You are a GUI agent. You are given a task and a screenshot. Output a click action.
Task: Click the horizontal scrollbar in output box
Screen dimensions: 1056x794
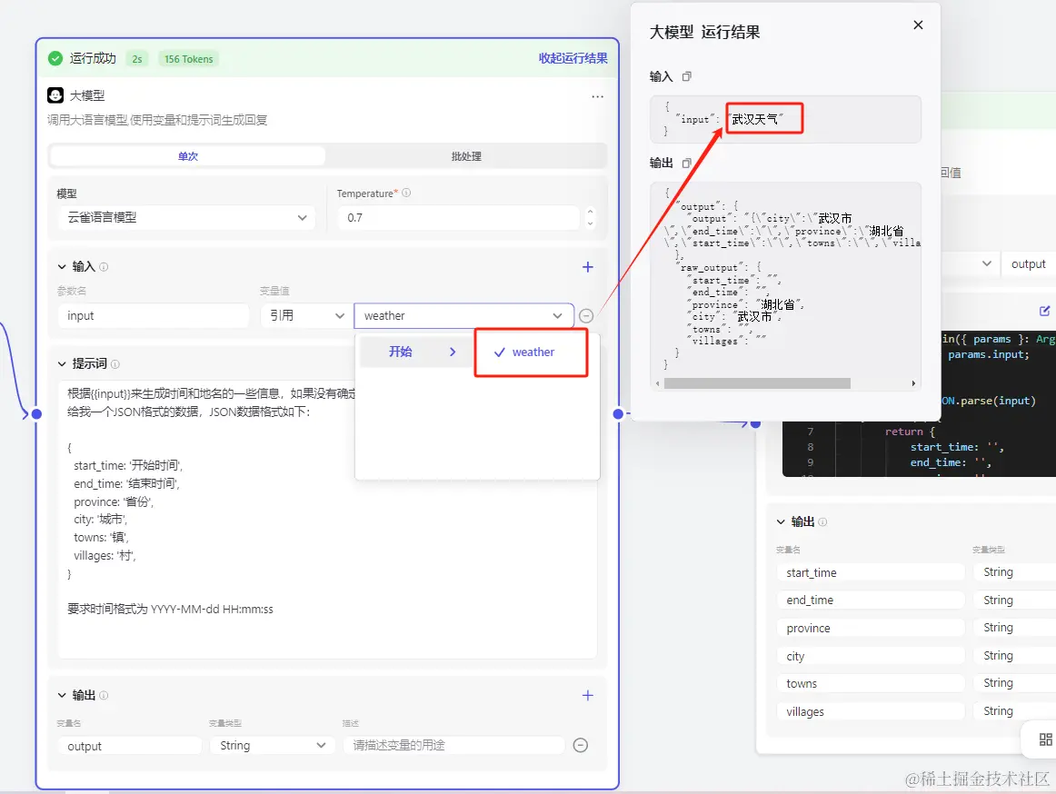(x=757, y=383)
